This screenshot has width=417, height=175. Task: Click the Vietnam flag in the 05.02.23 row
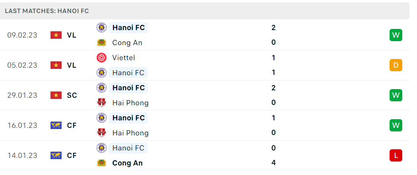(56, 65)
